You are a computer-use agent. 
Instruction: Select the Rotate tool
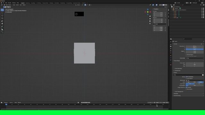click(2, 18)
